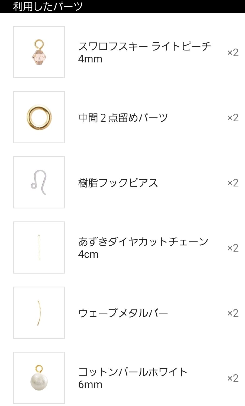Click the 4mm size text under Swarovski
This screenshot has width=245, height=406.
click(x=90, y=59)
